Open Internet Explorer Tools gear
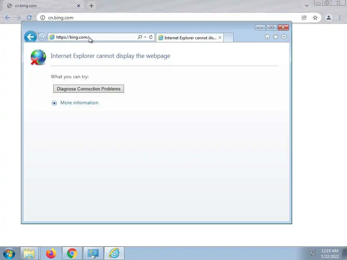This screenshot has height=260, width=347. 284,37
